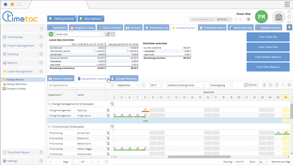This screenshot has width=293, height=165.
Task: Open the Overlapping filter dropdown
Action: point(221,85)
